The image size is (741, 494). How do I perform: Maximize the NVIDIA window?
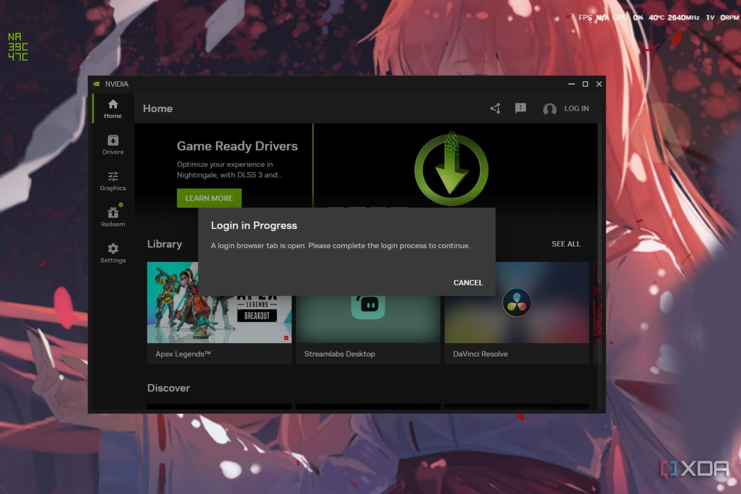[x=585, y=84]
